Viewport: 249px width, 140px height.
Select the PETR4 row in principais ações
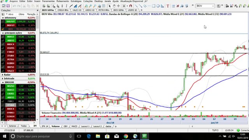18,59
